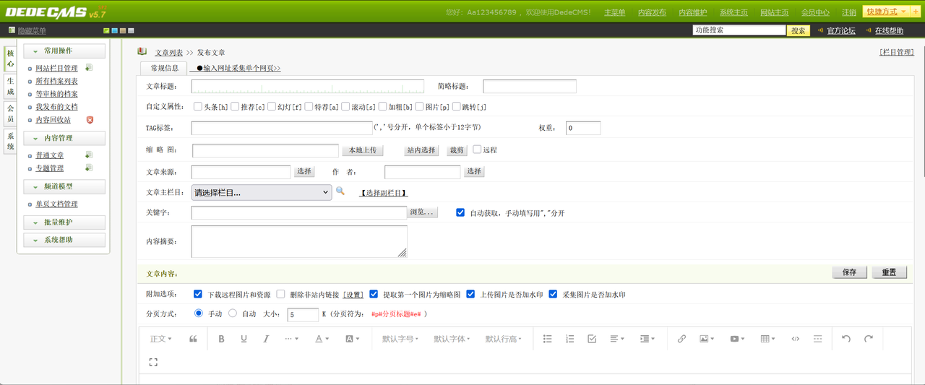Insert a hyperlink via link icon
The width and height of the screenshot is (925, 385).
point(681,339)
